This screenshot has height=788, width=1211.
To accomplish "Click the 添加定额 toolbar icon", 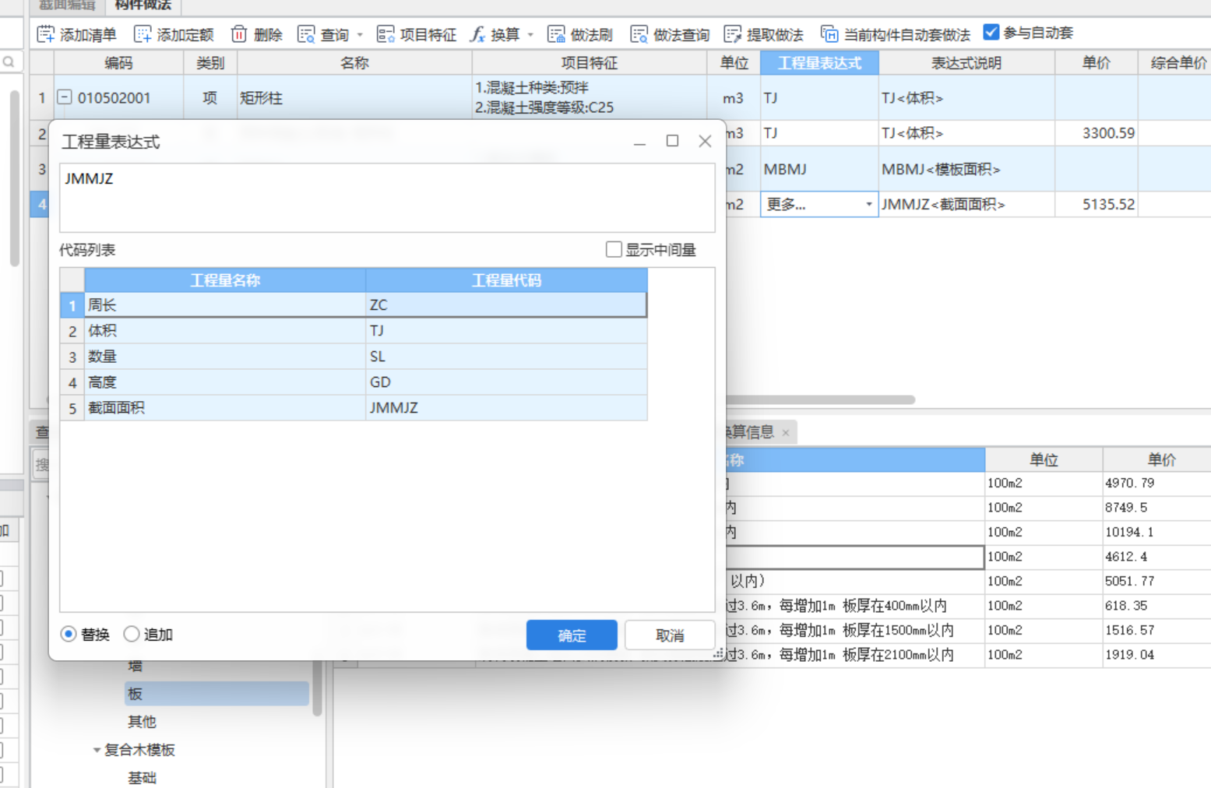I will tap(143, 34).
